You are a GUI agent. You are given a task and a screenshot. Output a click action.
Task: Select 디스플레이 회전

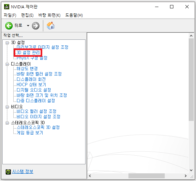pyautogui.click(x=31, y=79)
